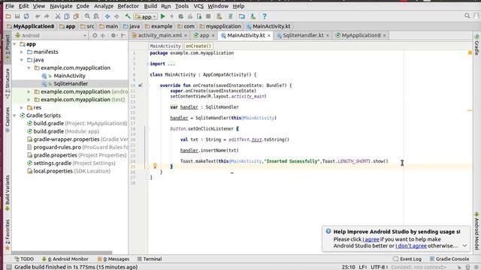
Task: Toggle the Captures side panel
Action: coord(8,119)
